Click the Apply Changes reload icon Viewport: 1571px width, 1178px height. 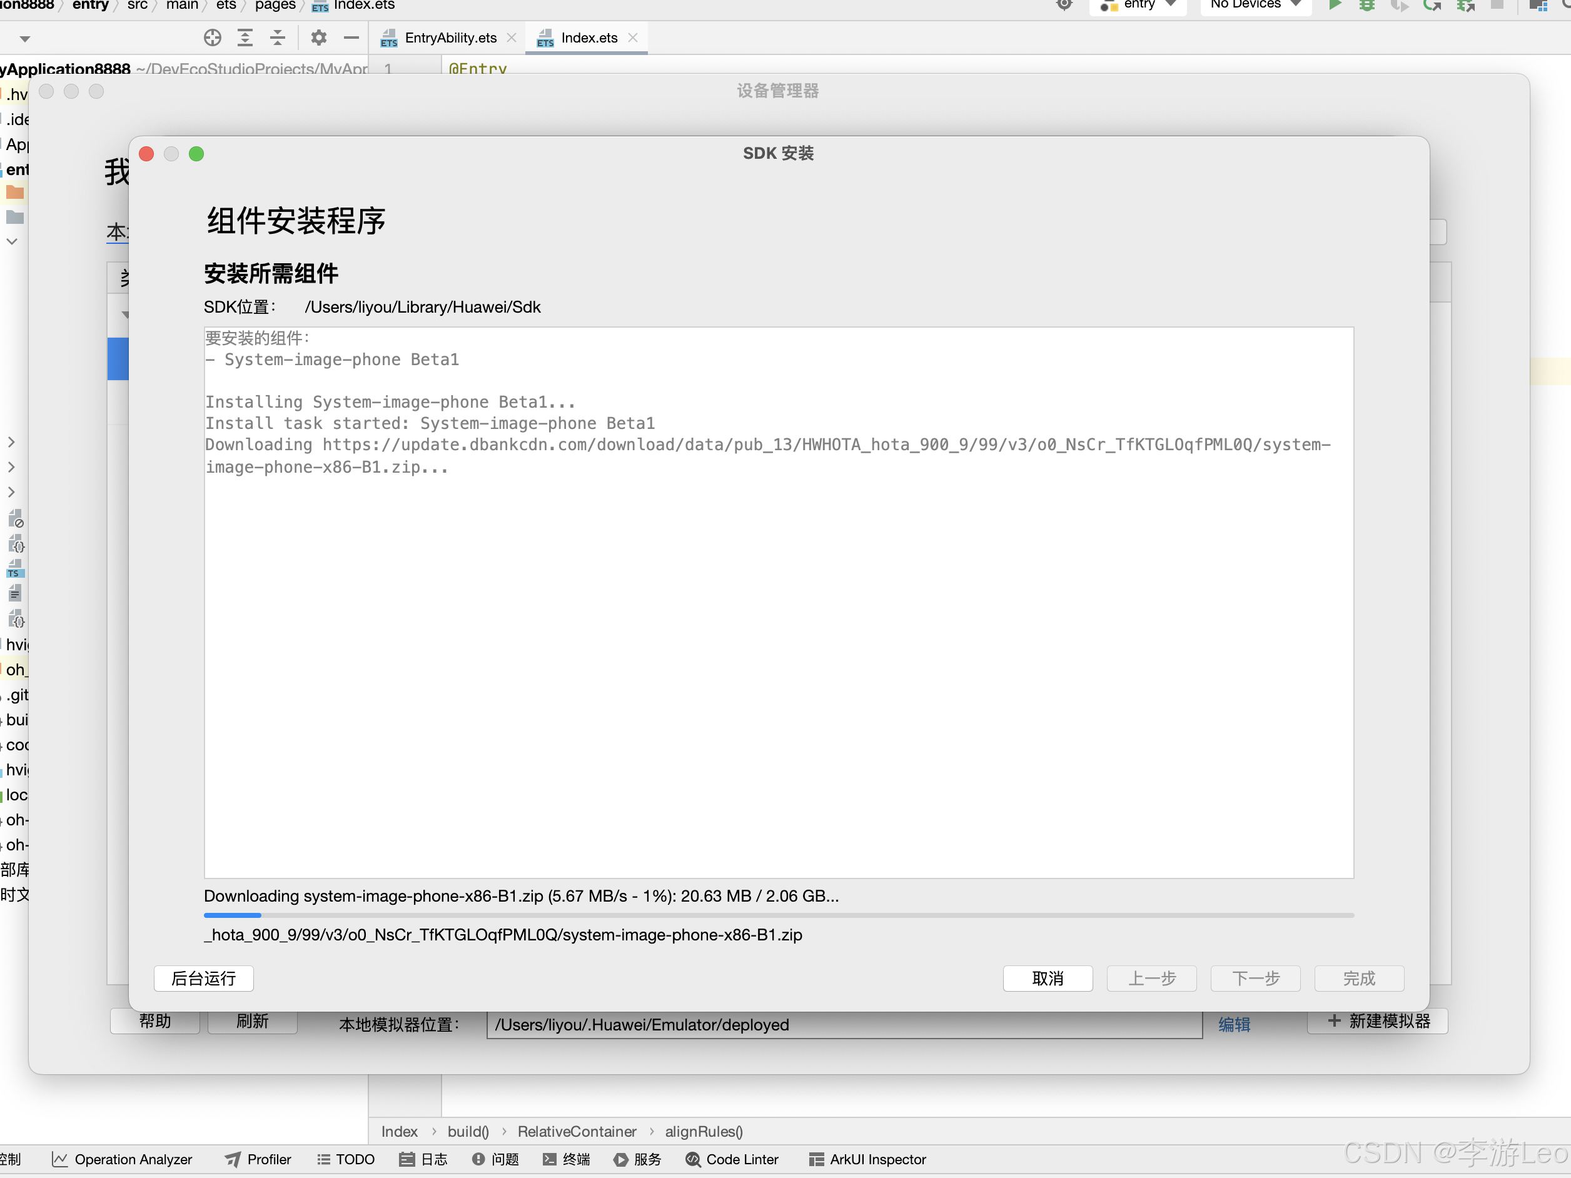[x=1432, y=5]
